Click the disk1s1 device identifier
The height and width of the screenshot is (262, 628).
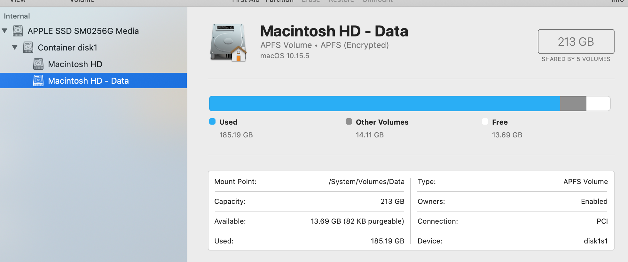(x=596, y=241)
